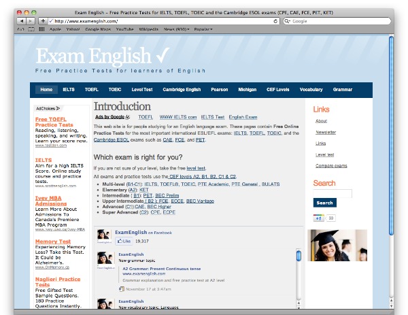
Task: Open Top Sites grid icon
Action: point(41,29)
